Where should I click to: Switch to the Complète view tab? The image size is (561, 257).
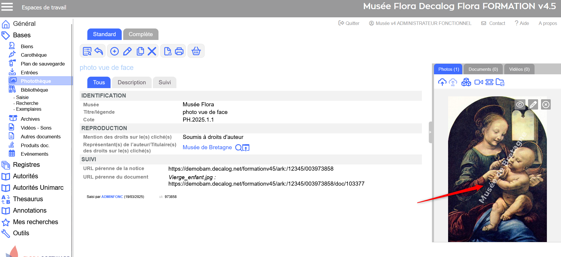click(x=141, y=34)
